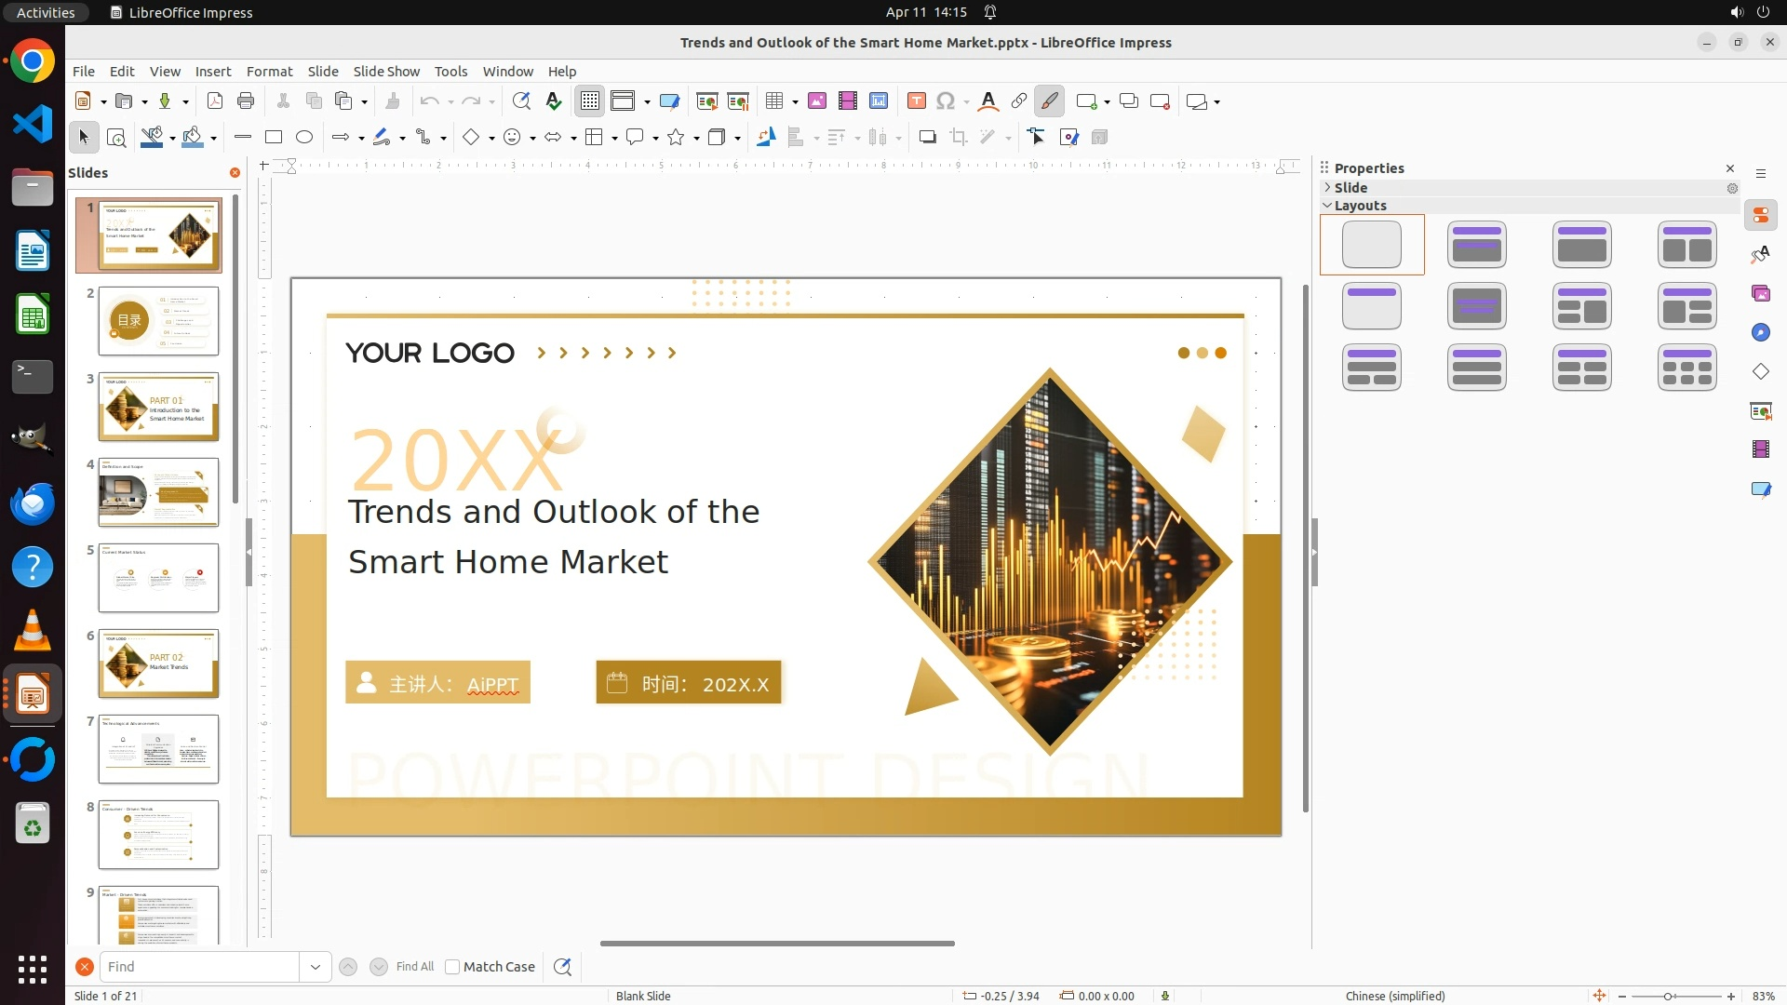Open the Format menu
1787x1005 pixels.
coord(269,72)
